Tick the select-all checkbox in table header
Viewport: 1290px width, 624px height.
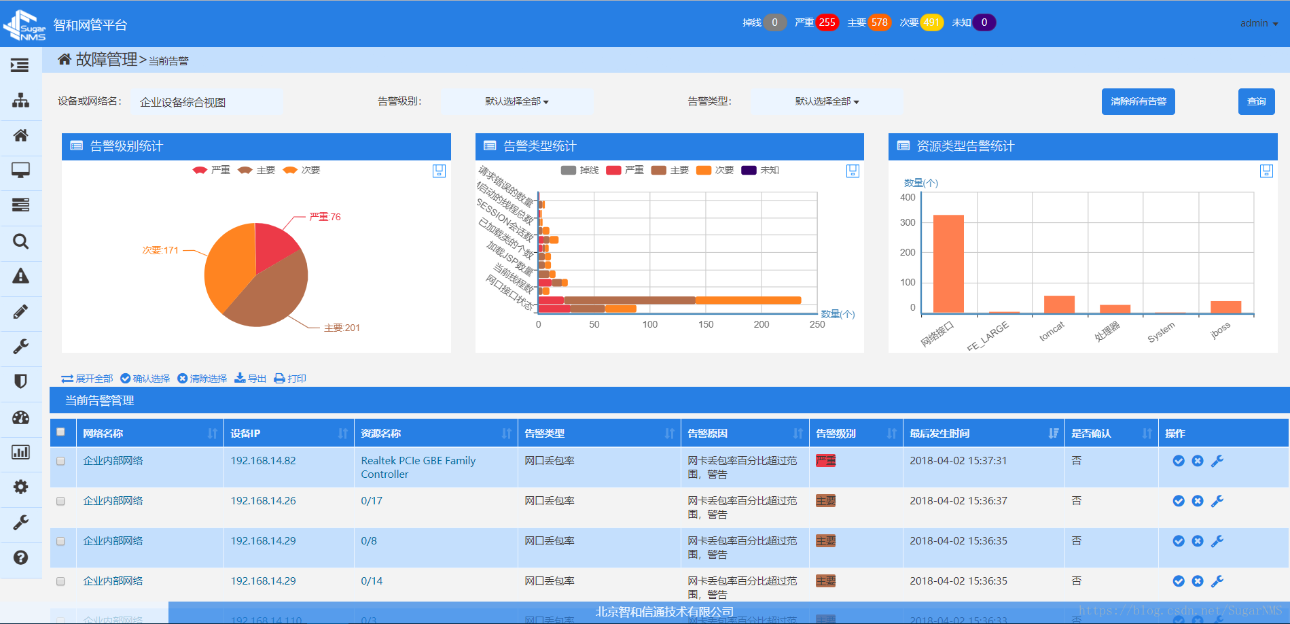coord(60,432)
